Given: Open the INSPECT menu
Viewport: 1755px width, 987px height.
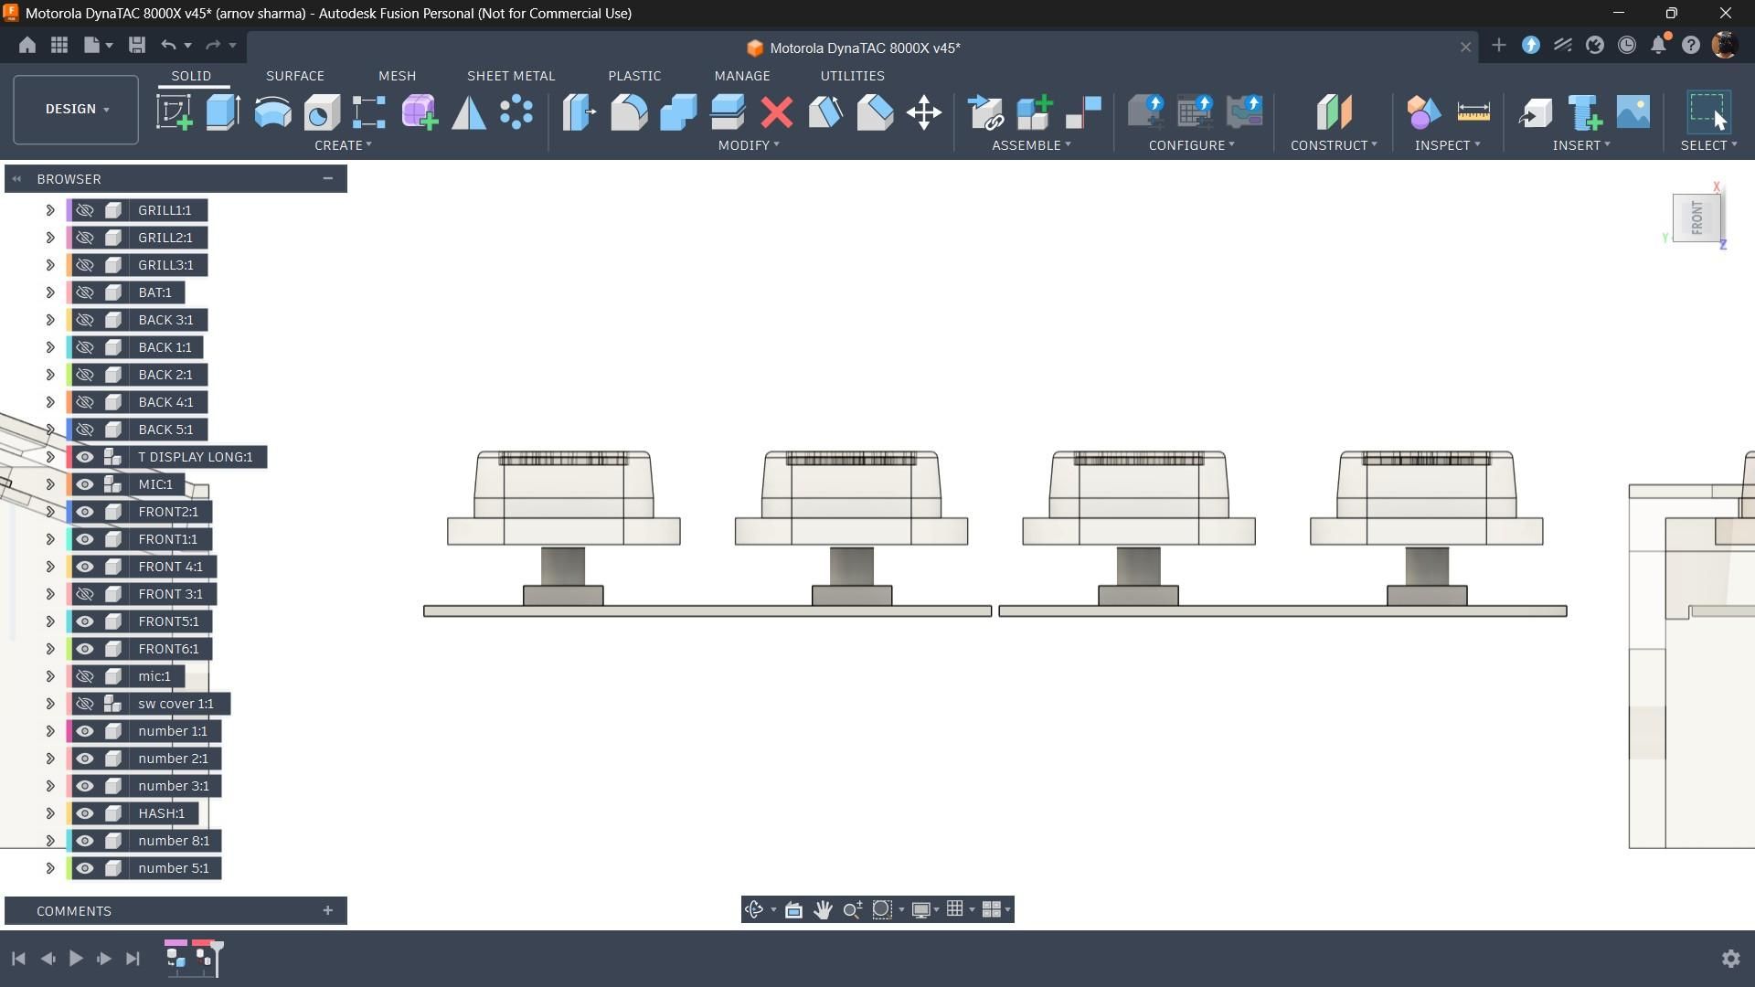Looking at the screenshot, I should pyautogui.click(x=1447, y=145).
